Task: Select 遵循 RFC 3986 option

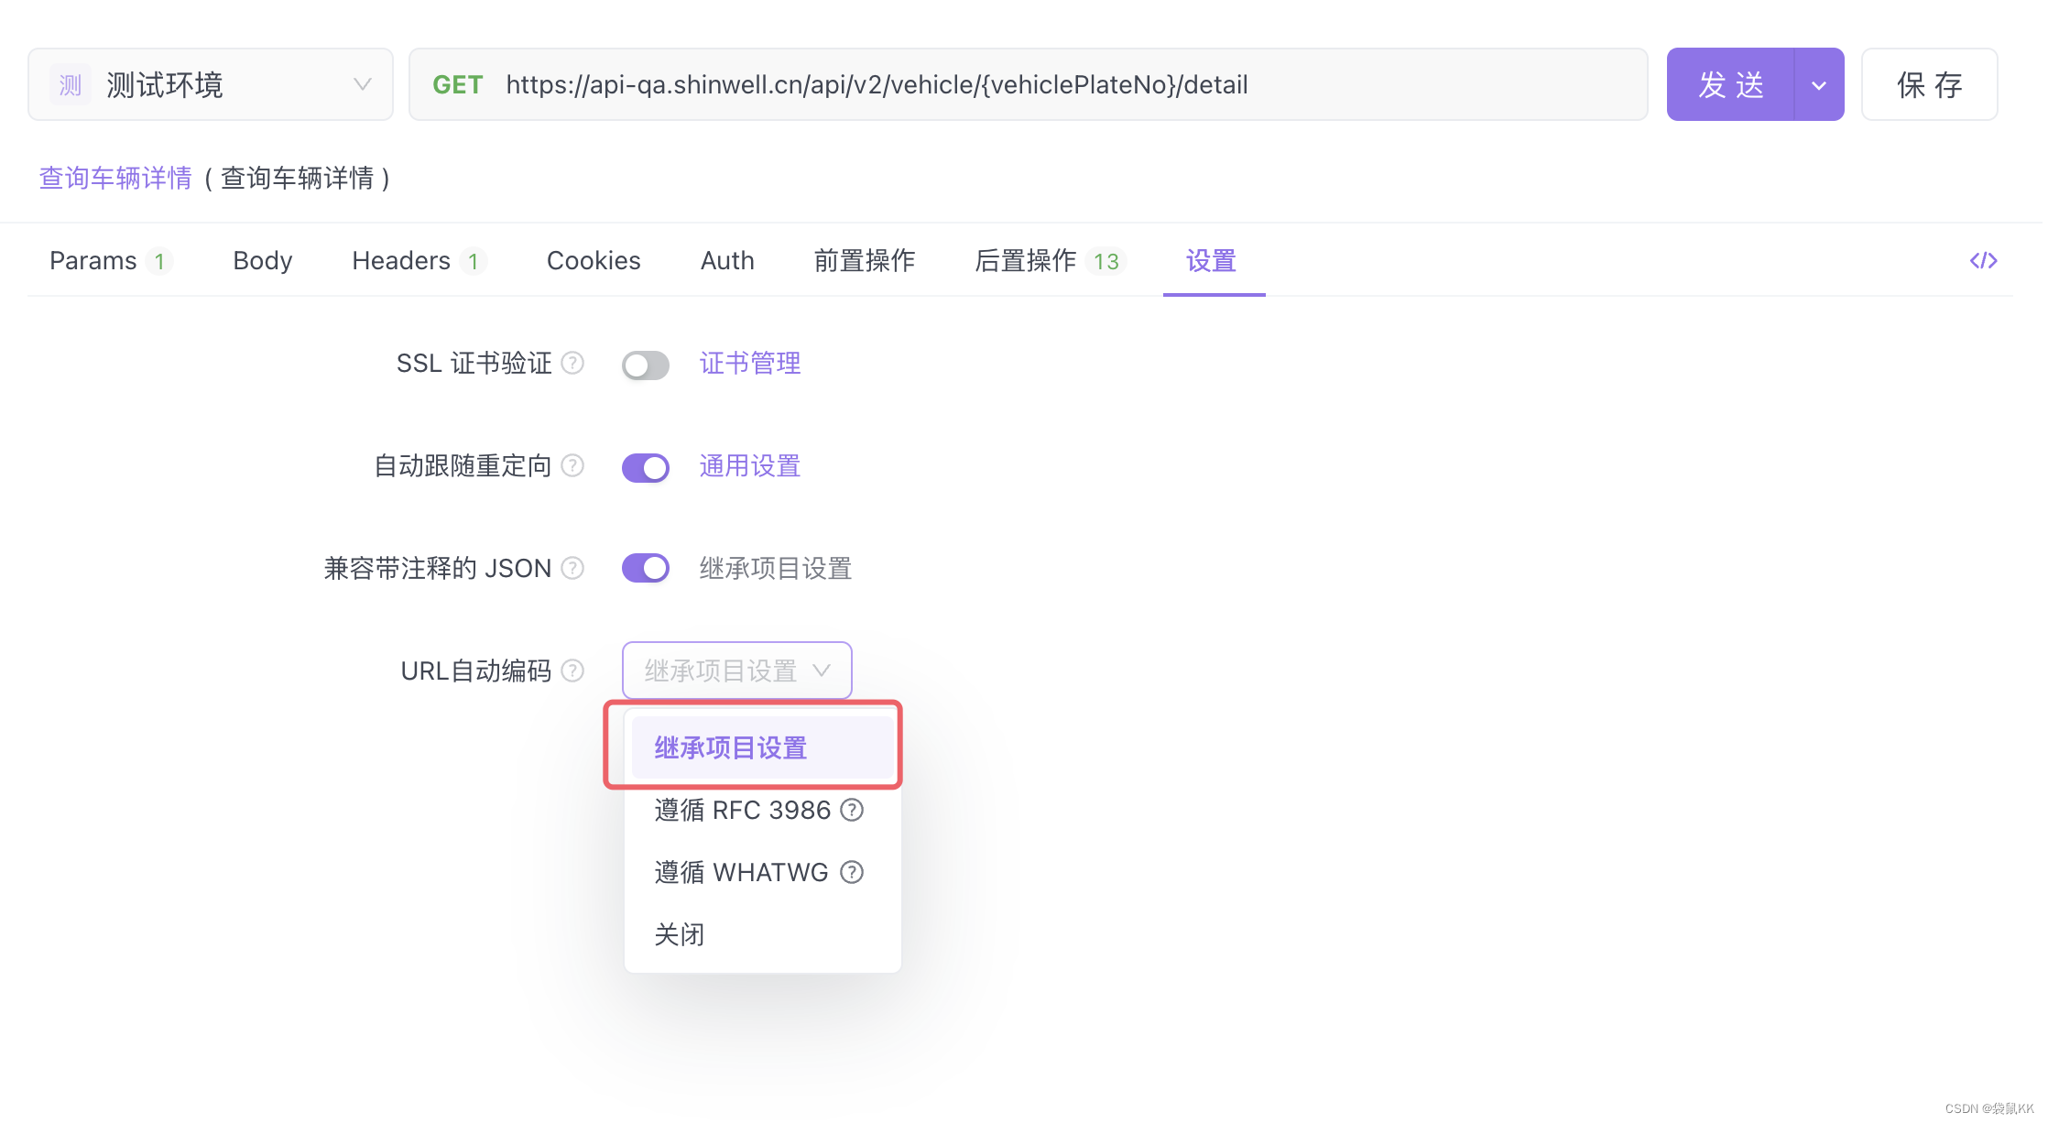Action: click(742, 810)
